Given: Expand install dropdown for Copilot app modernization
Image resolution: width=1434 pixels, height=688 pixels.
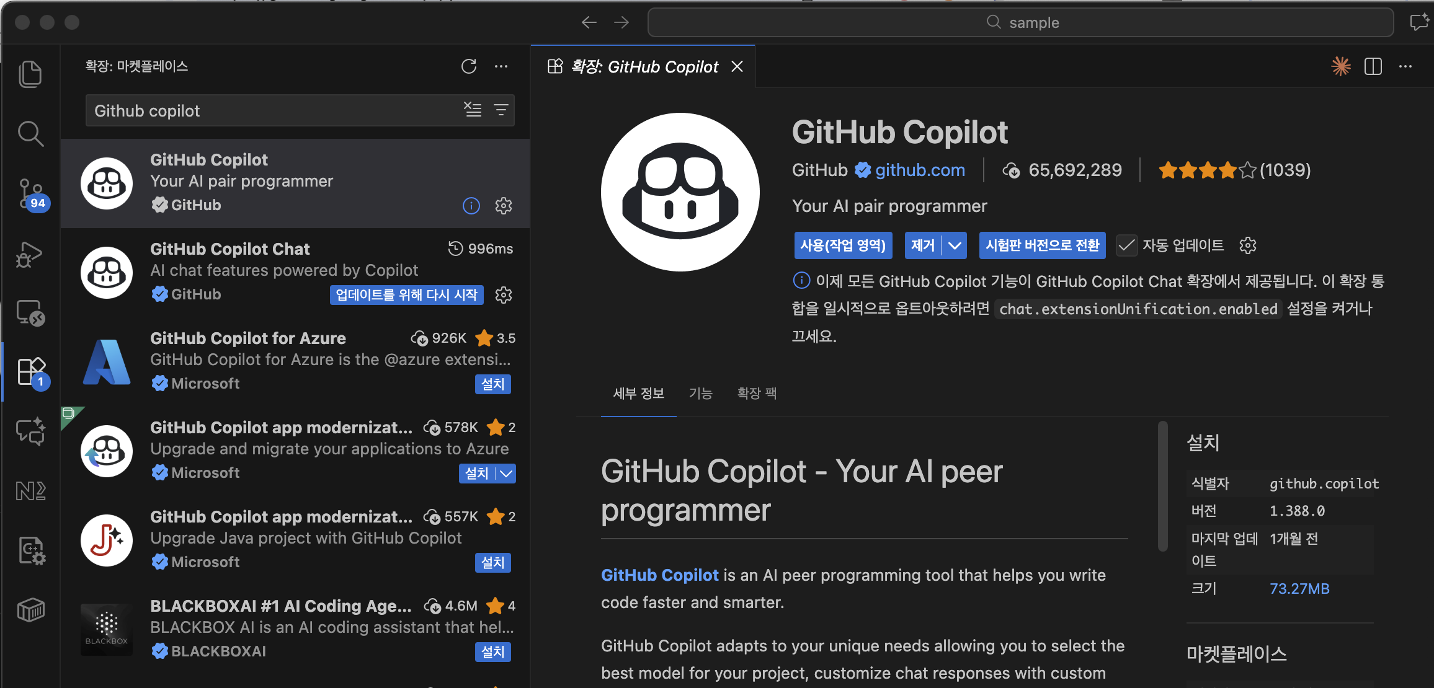Looking at the screenshot, I should pos(507,474).
